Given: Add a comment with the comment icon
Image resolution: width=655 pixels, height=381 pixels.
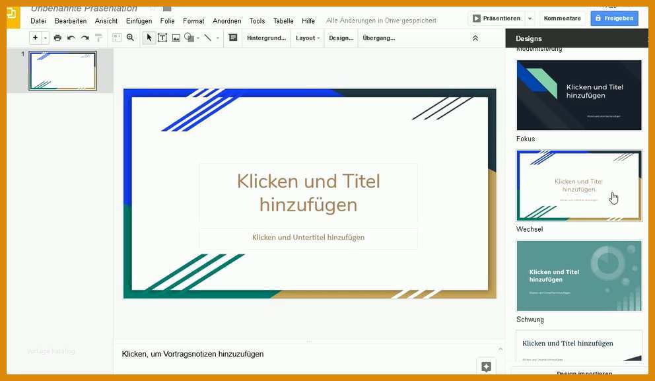Looking at the screenshot, I should pos(233,38).
